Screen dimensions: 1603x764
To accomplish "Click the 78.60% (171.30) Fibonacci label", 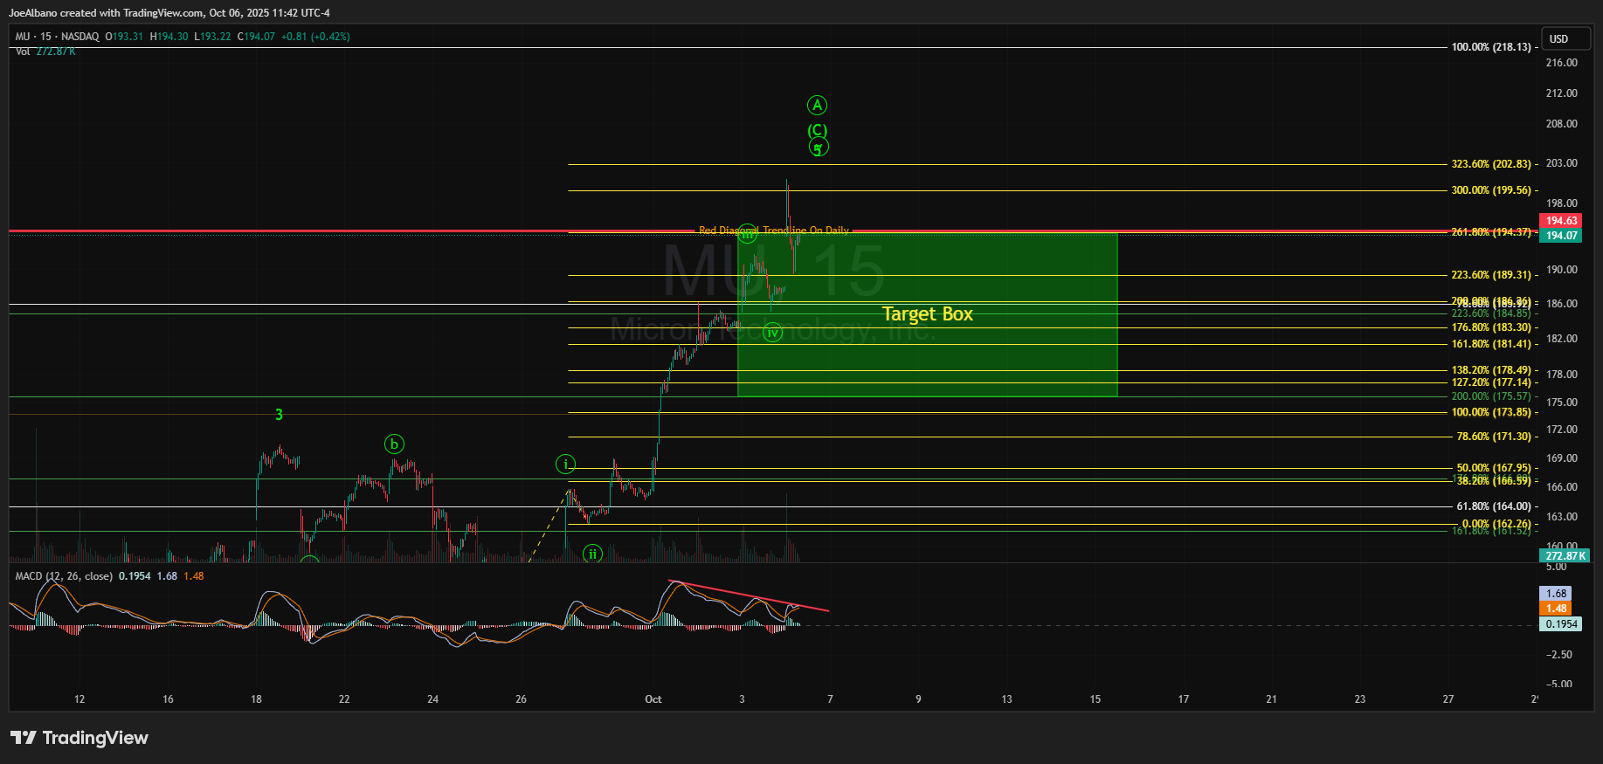I will 1494,437.
